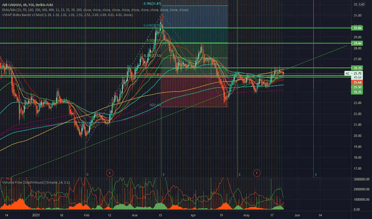This screenshot has width=372, height=219.
Task: Click cycle line marker 3
Action: pyautogui.click(x=316, y=174)
